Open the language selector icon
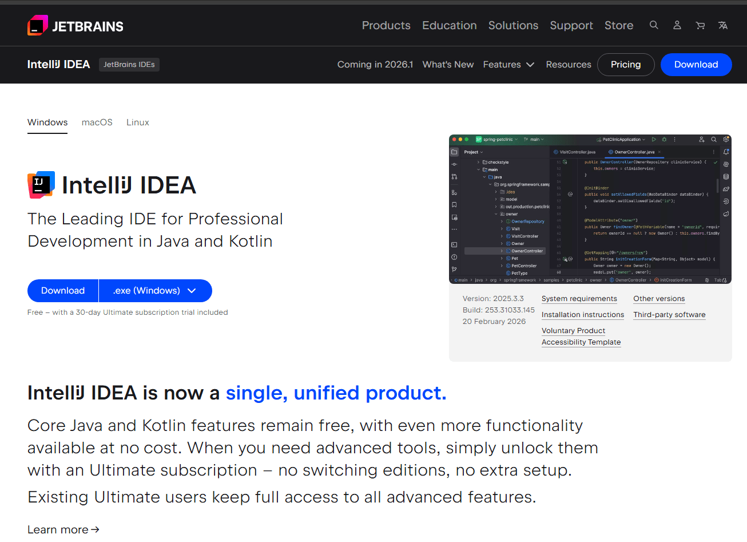 tap(723, 25)
